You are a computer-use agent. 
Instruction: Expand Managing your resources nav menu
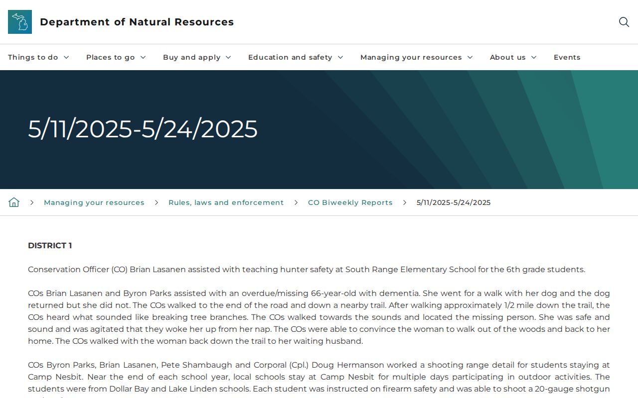(x=416, y=57)
